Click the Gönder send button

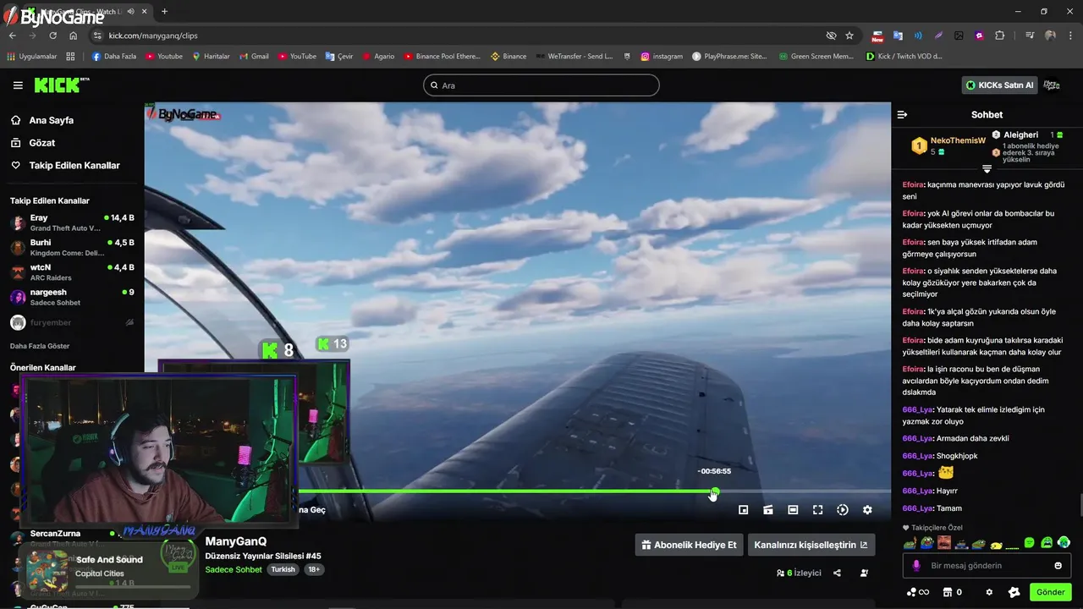[1051, 592]
